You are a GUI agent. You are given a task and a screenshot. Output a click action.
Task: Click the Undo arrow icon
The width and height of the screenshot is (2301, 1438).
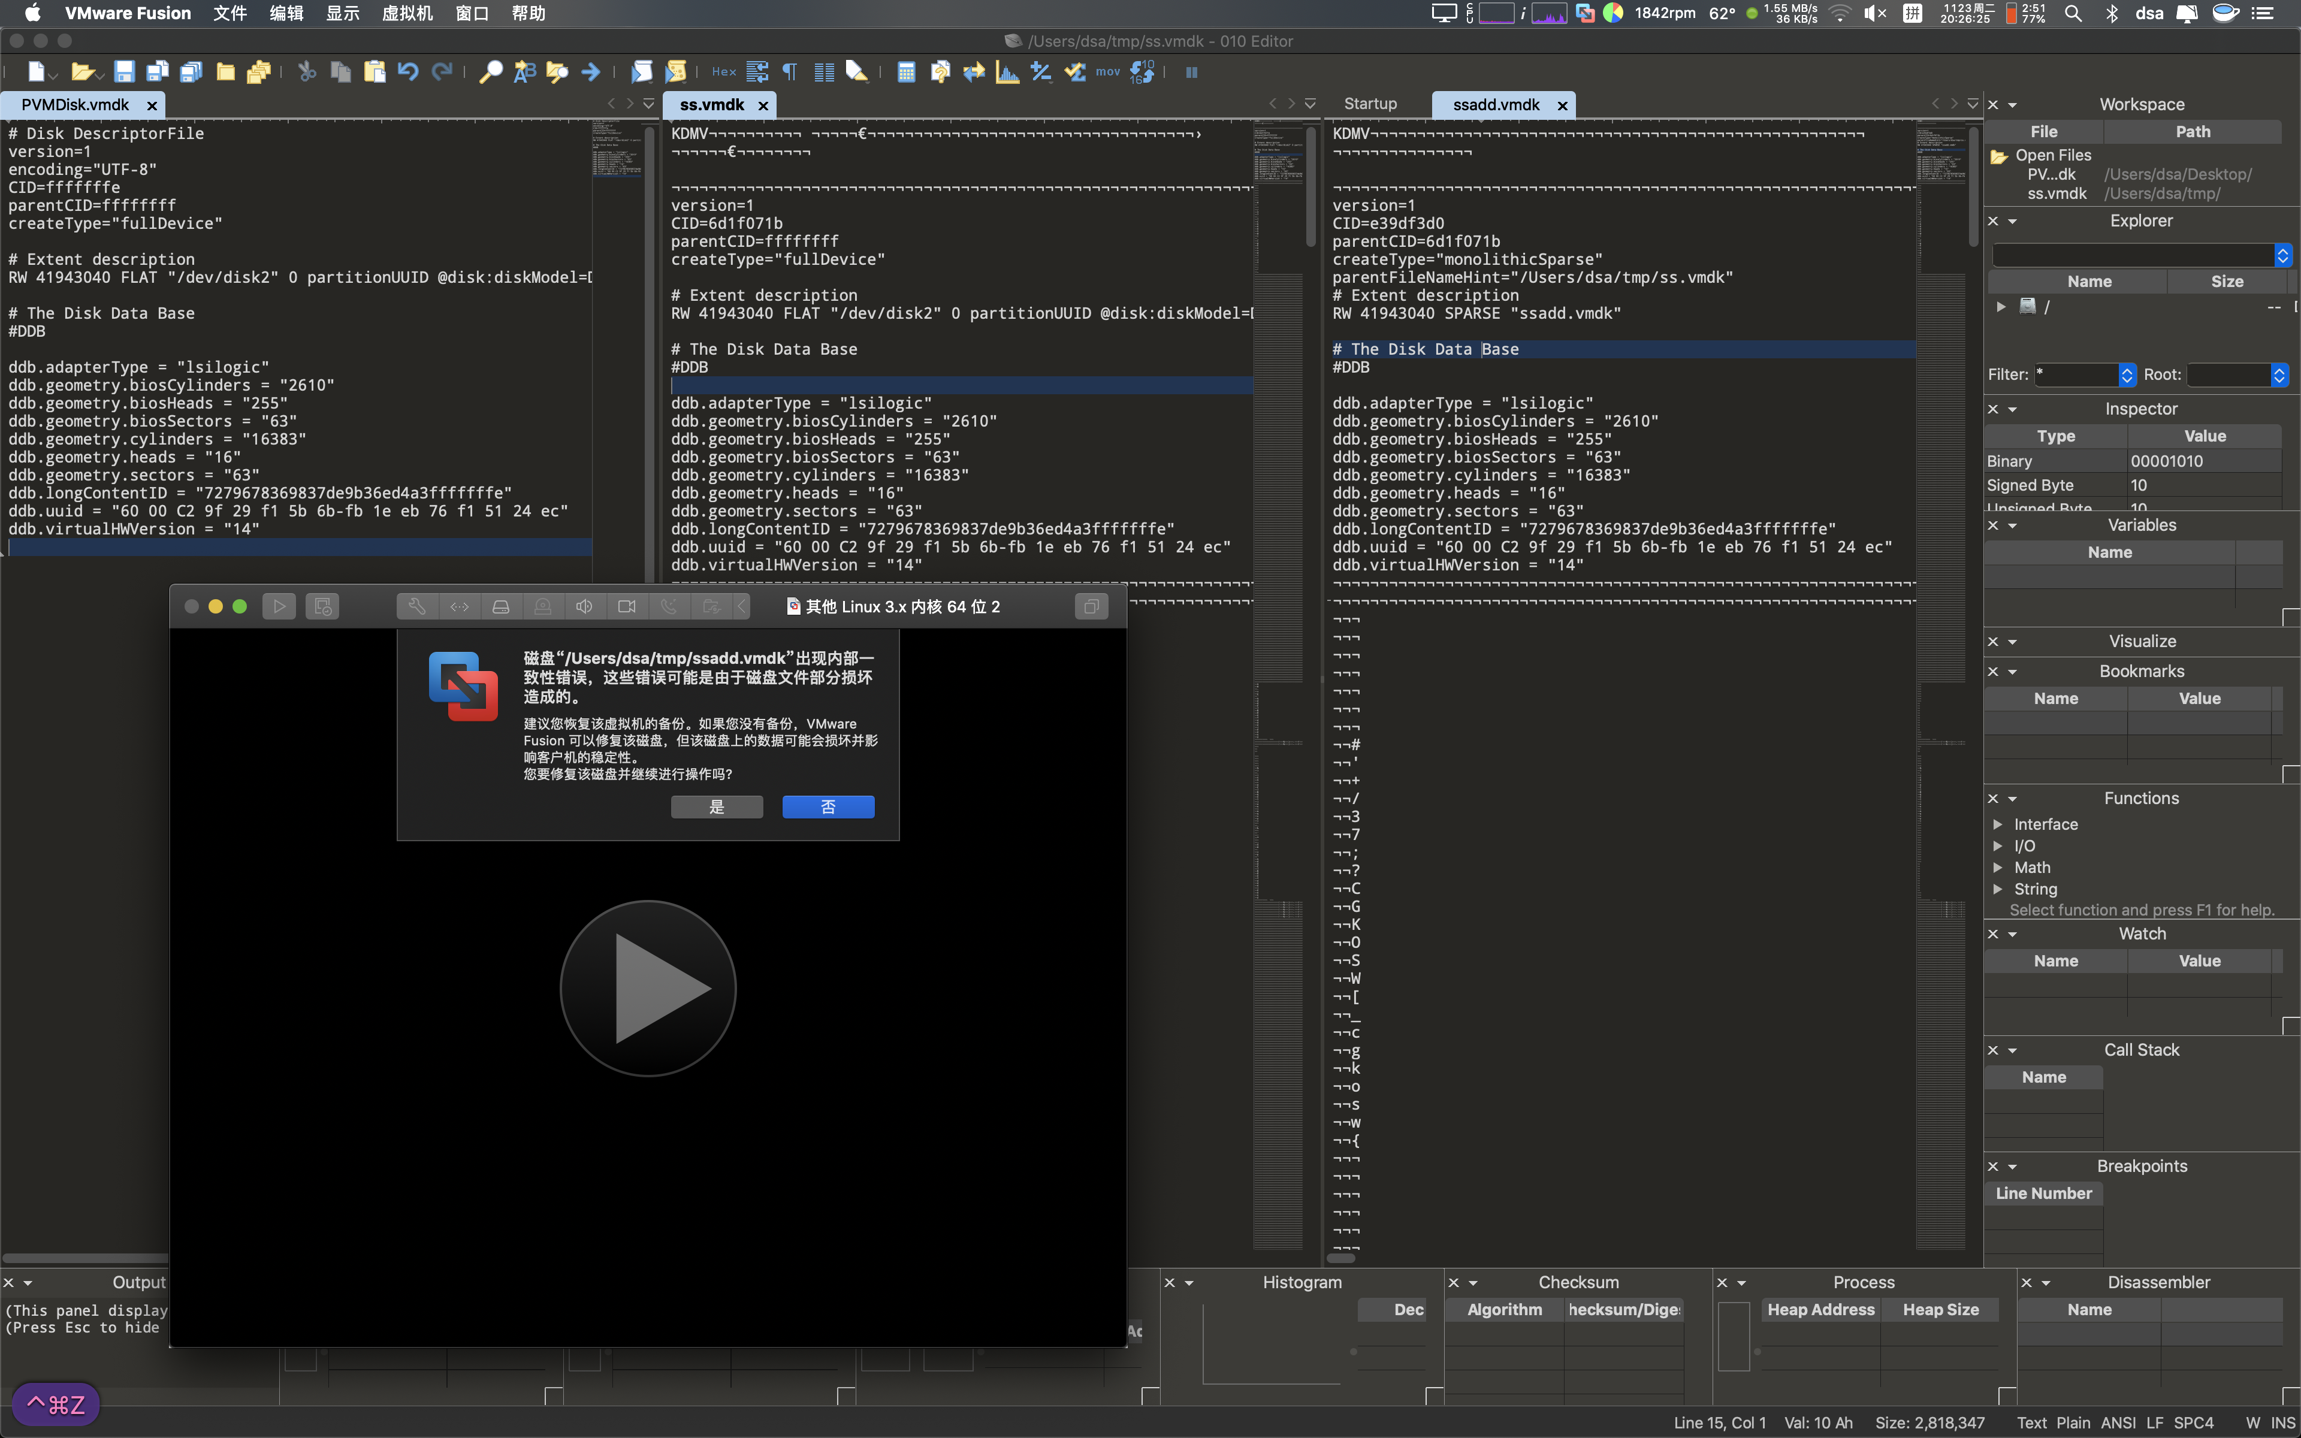point(408,71)
